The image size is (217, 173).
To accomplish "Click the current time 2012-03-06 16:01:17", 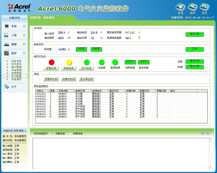I will click(200, 18).
